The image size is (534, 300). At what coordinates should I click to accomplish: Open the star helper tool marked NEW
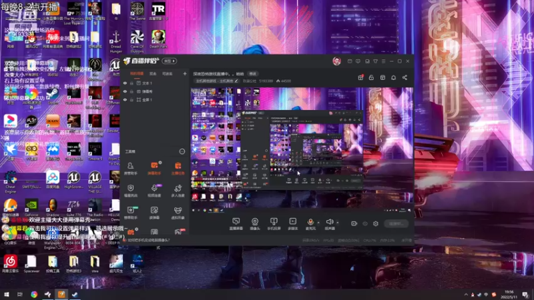(130, 213)
